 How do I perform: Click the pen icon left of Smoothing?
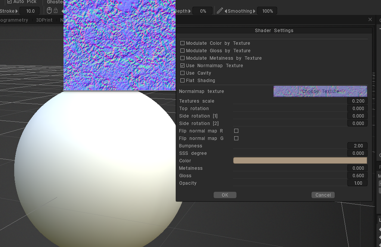220,11
